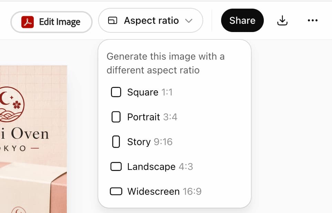Click the aspect ratio description text in popup
Viewport: 332px width, 213px height.
166,63
